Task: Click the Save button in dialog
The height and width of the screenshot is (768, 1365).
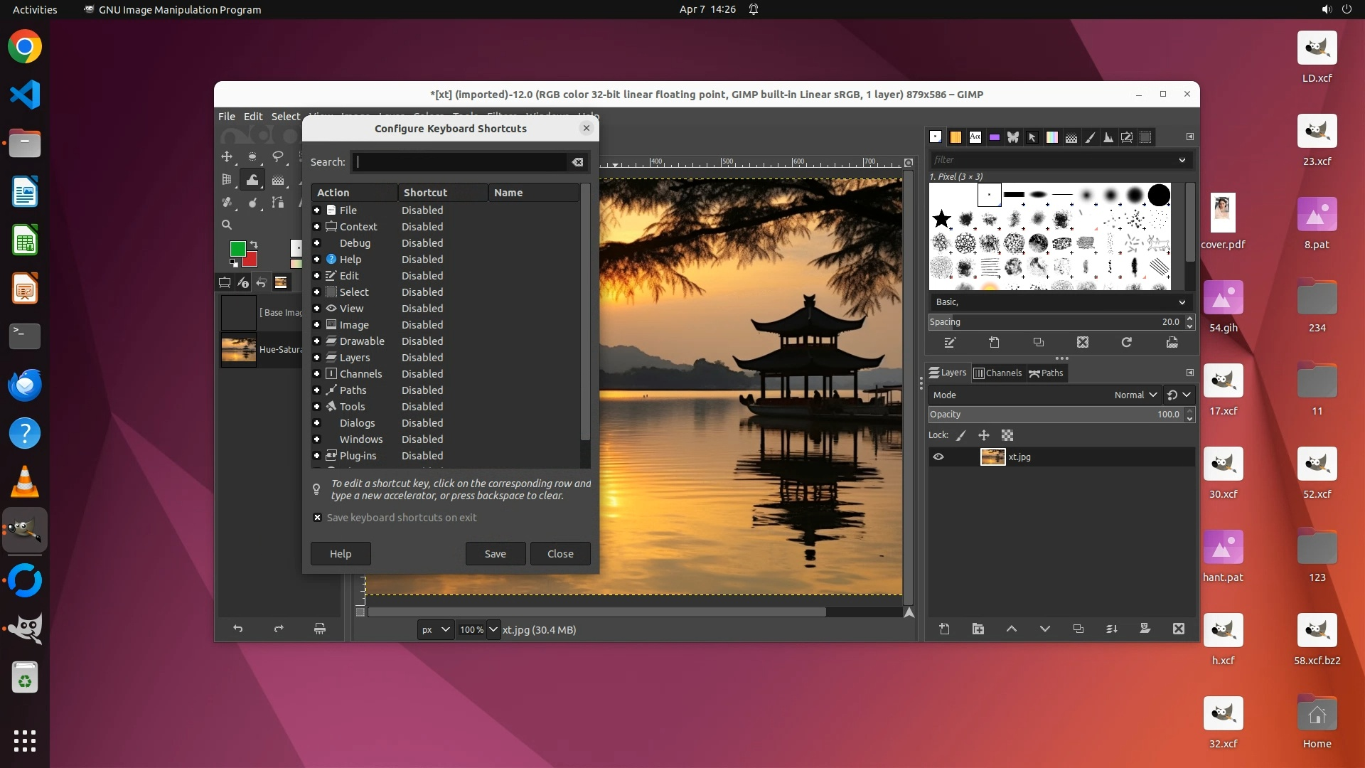Action: (495, 554)
